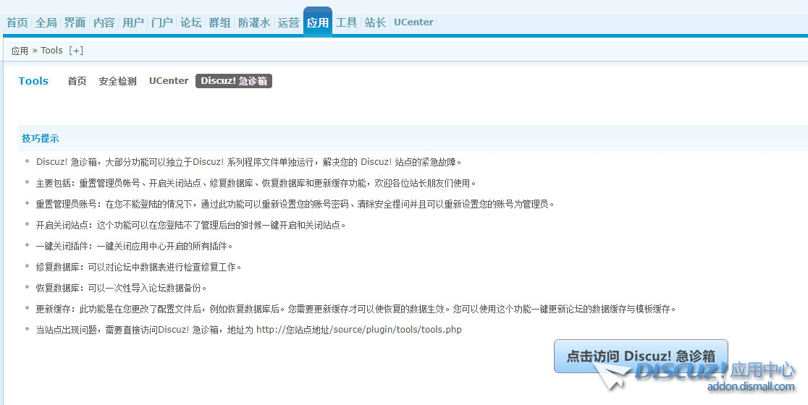The height and width of the screenshot is (405, 808).
Task: Open UCenter sub-menu under Tools
Action: (x=169, y=81)
